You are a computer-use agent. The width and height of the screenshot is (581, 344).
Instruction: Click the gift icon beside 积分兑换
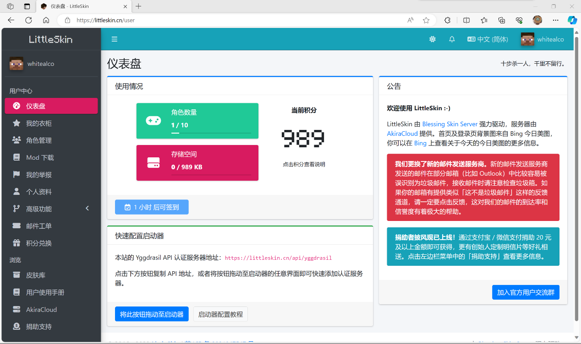pyautogui.click(x=16, y=243)
